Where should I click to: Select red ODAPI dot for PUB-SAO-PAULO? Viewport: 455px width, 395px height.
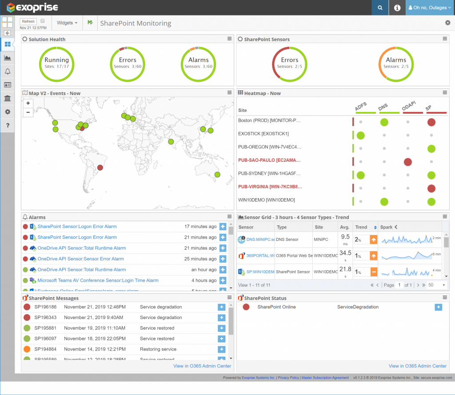pos(408,162)
